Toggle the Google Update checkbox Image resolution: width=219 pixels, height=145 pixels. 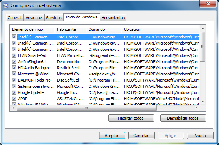coord(14,92)
